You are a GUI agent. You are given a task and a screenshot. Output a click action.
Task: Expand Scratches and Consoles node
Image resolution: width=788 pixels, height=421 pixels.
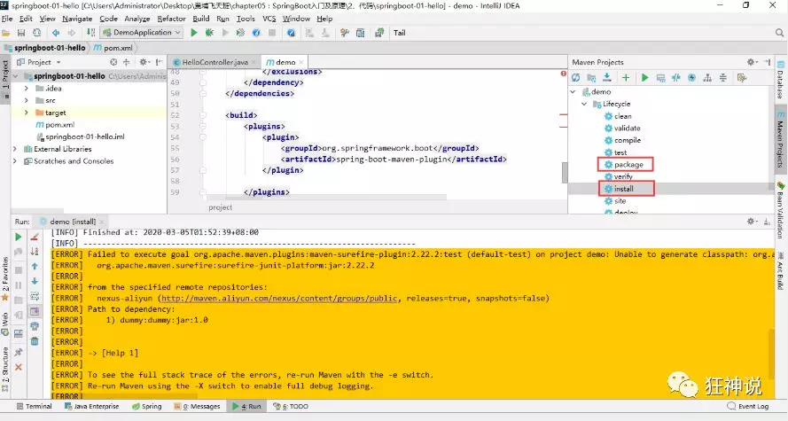[x=14, y=161]
